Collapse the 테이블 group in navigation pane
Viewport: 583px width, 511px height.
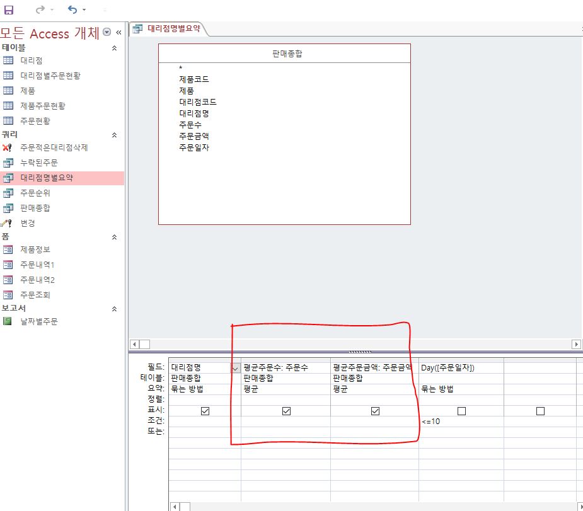(114, 48)
